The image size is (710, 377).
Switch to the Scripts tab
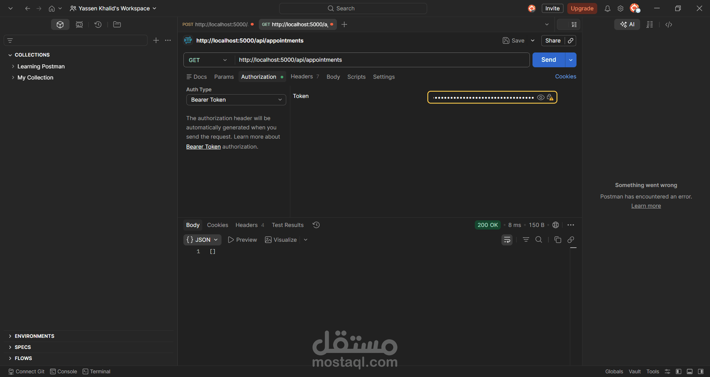tap(356, 77)
